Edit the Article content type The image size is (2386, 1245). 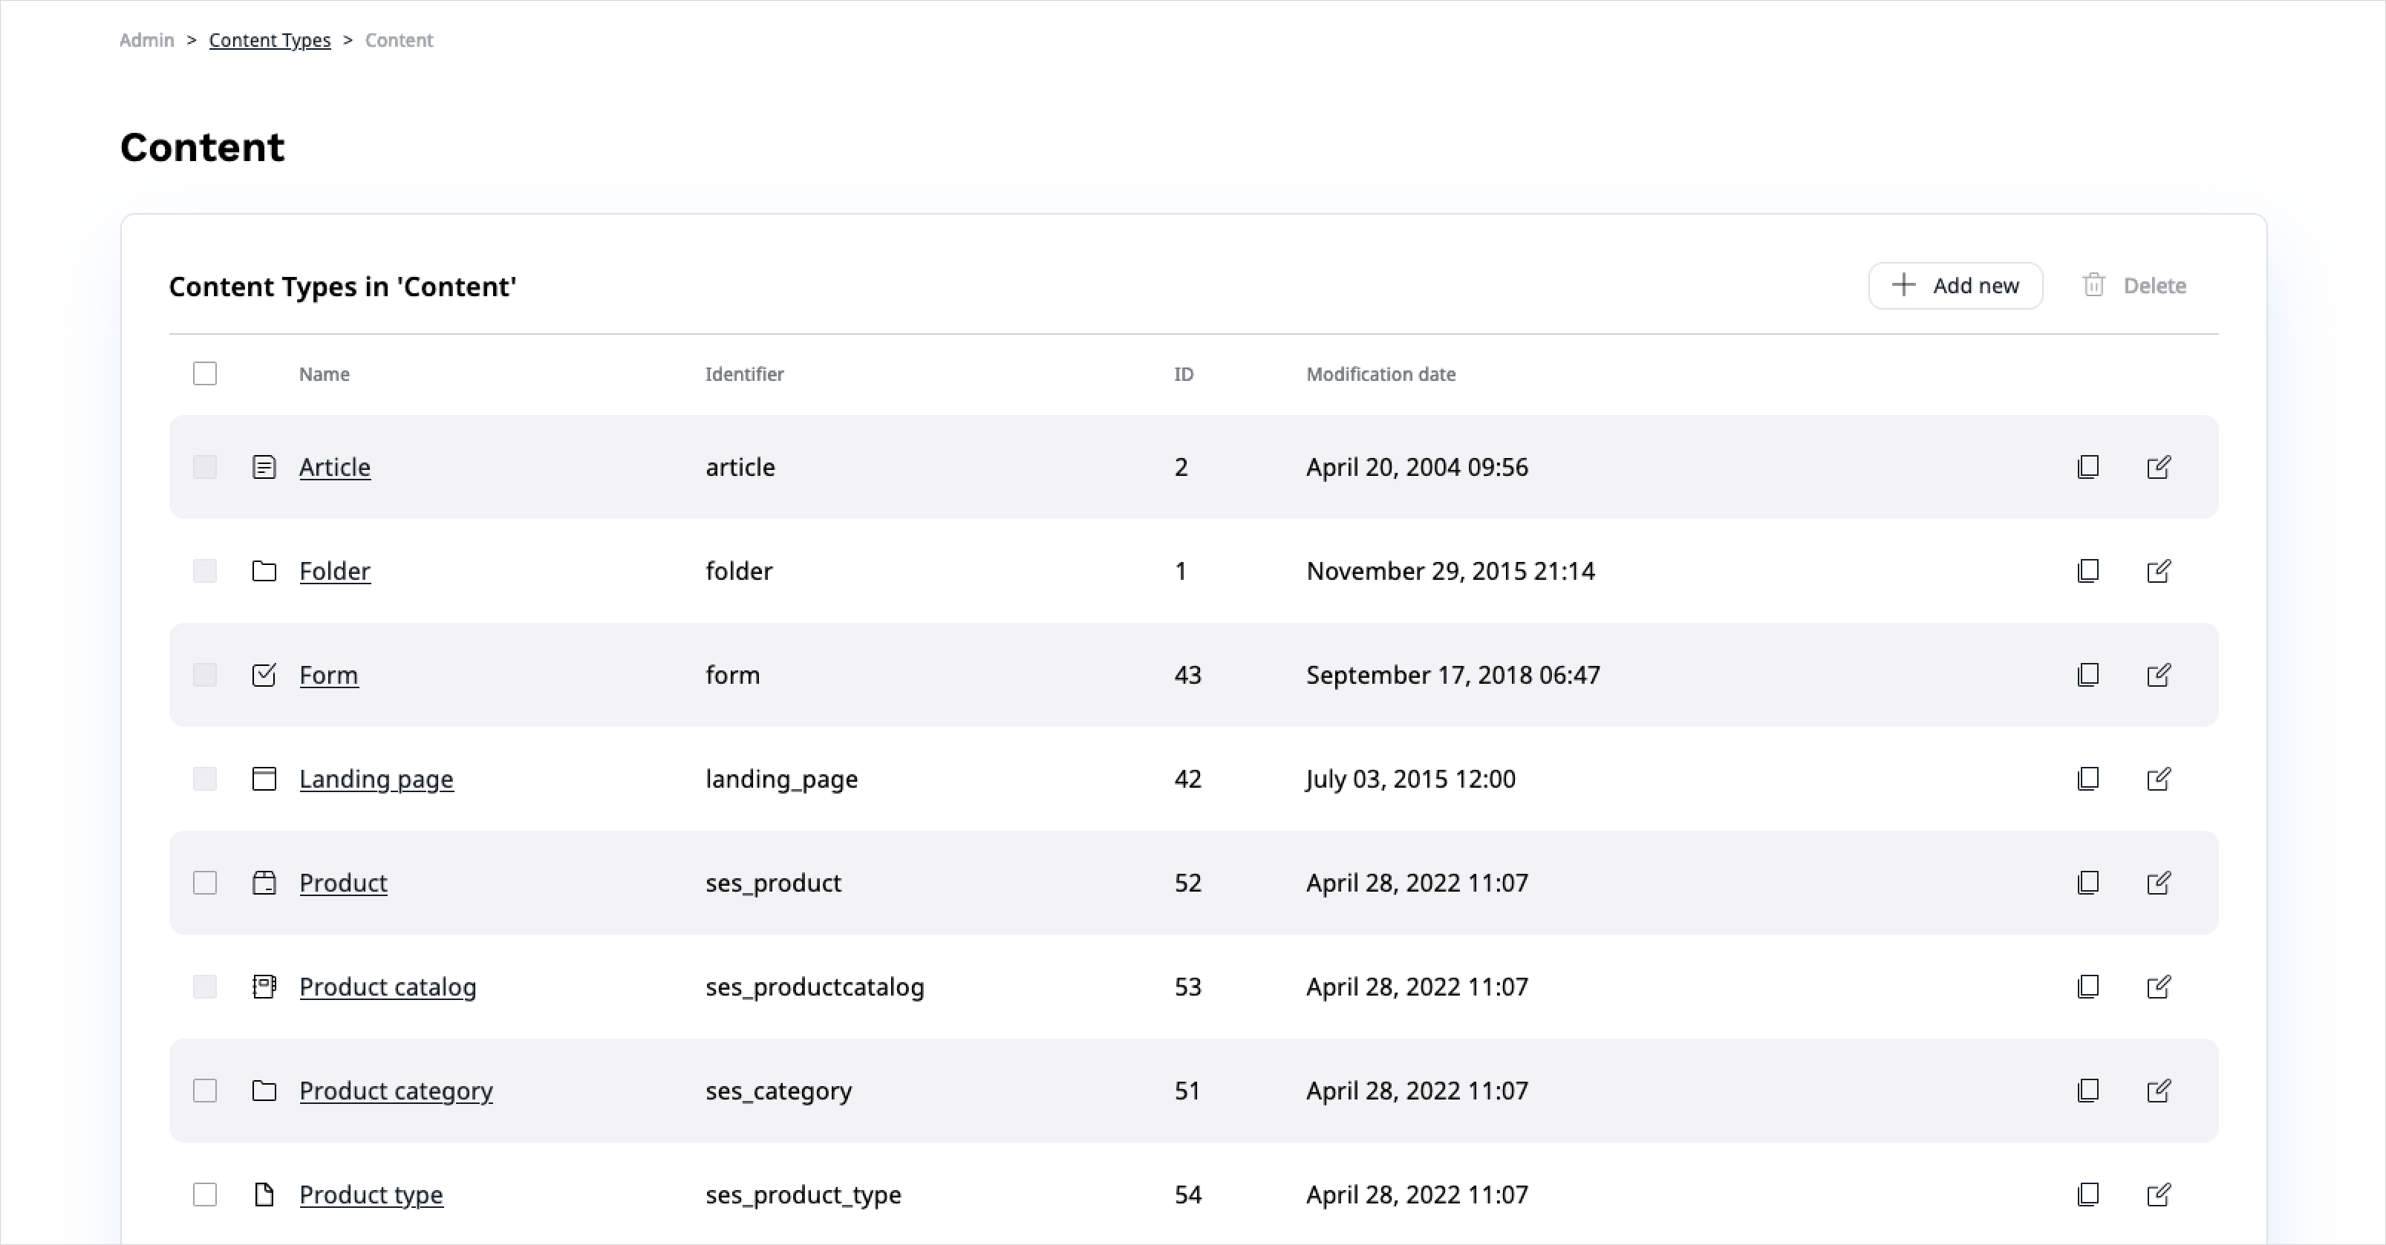(2158, 466)
